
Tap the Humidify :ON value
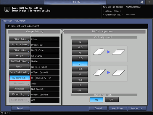pos(44,78)
